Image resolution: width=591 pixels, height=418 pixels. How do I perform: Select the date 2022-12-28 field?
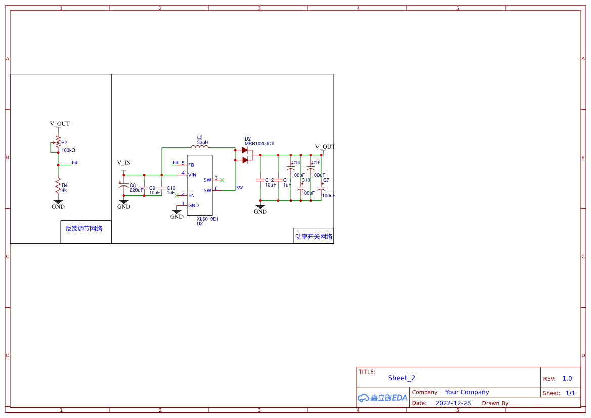tap(452, 403)
